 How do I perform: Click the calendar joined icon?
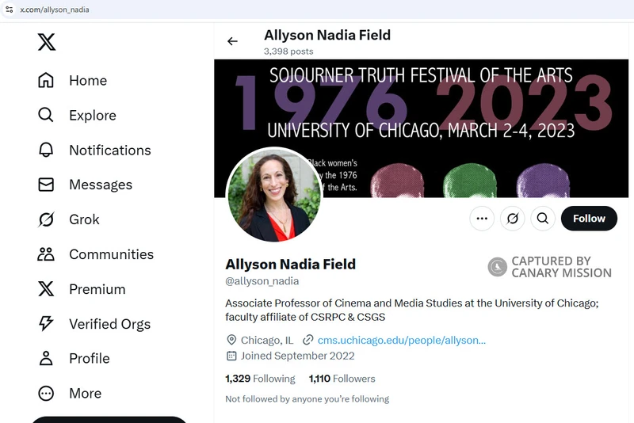pyautogui.click(x=231, y=356)
